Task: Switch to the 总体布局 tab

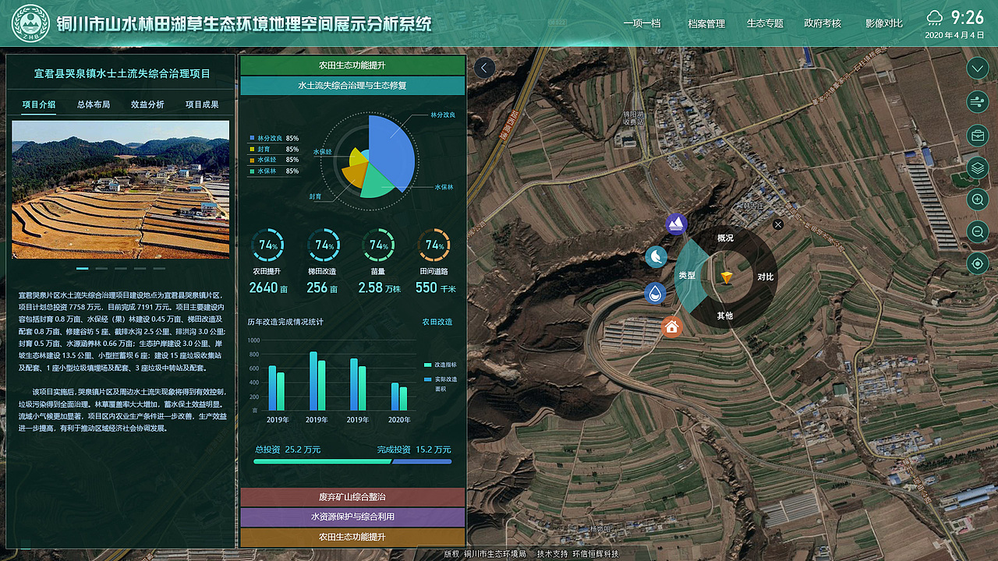Action: (94, 104)
